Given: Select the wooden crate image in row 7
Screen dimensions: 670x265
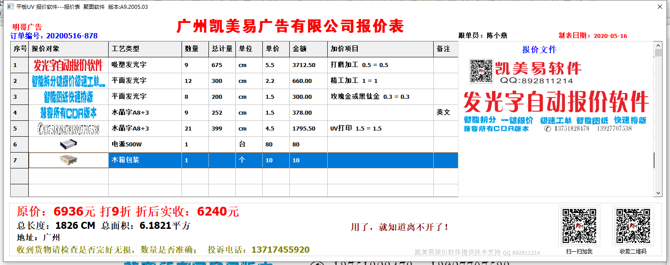Looking at the screenshot, I should (68, 160).
